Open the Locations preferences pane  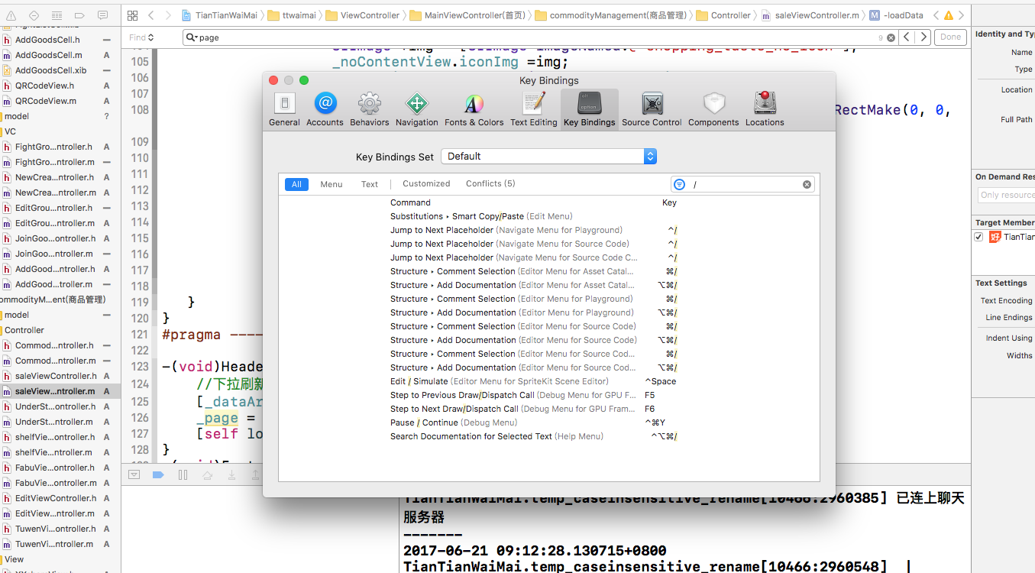tap(765, 109)
